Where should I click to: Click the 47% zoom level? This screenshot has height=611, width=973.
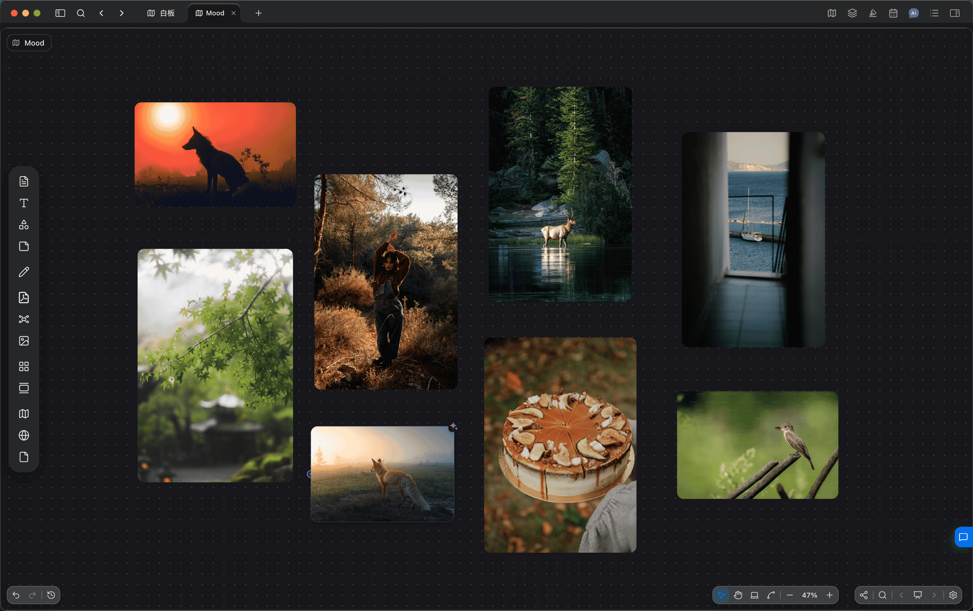(809, 595)
